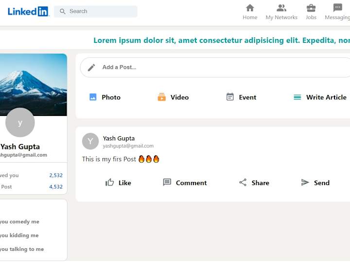Click the thumbs-up Like icon
Viewport: 350px width, 263px height.
click(x=109, y=183)
